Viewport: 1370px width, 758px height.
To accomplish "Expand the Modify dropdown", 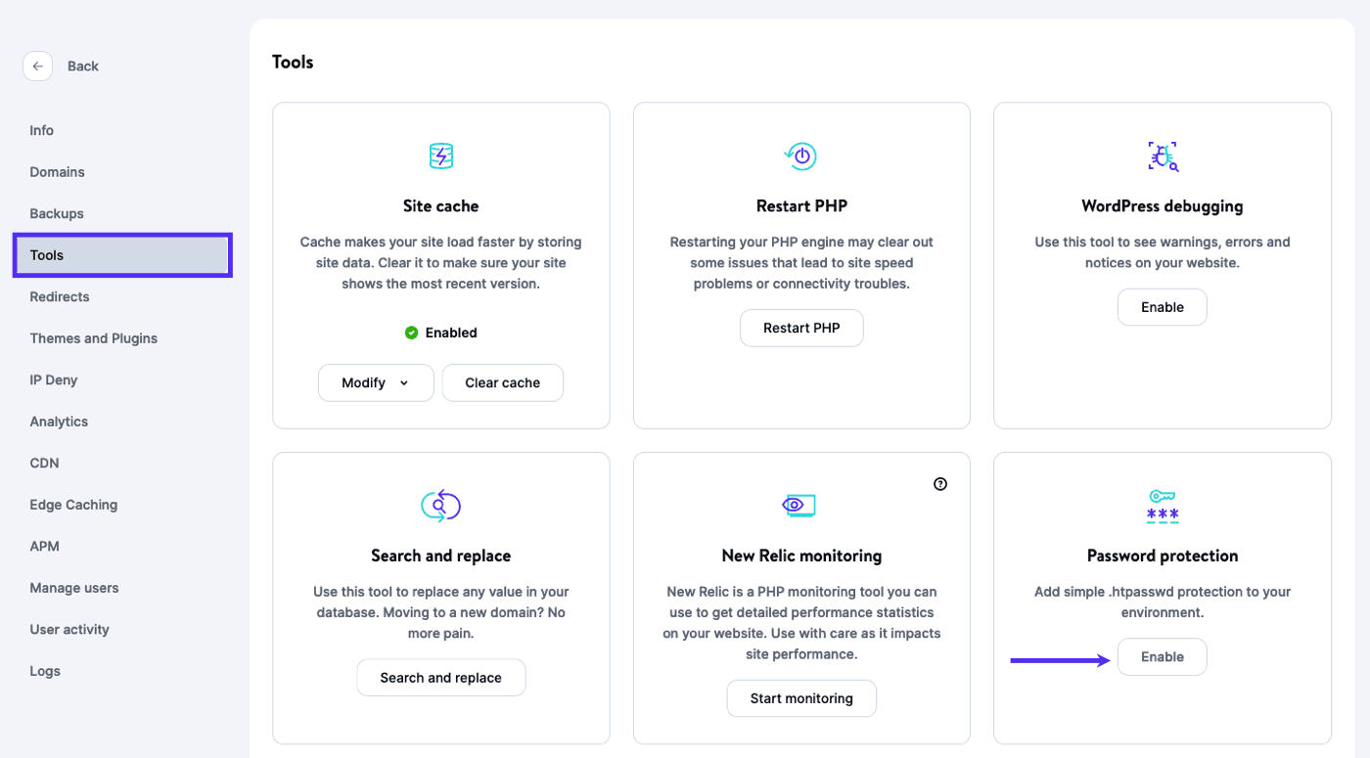I will click(376, 383).
